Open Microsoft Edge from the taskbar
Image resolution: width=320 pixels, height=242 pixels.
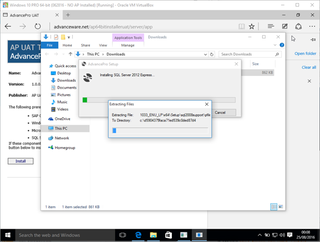pos(138,235)
